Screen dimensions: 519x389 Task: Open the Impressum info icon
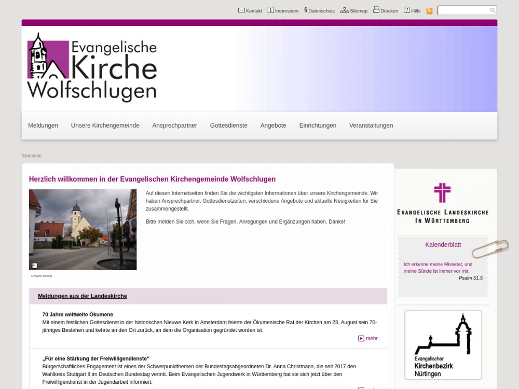[x=270, y=10]
